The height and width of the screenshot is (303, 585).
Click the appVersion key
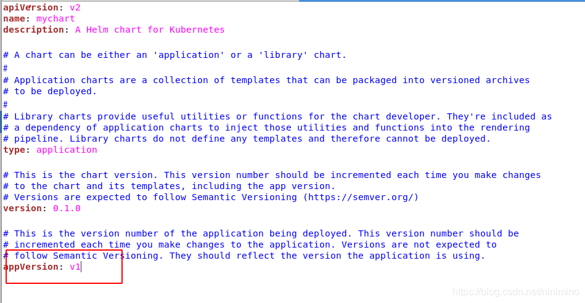tap(30, 267)
